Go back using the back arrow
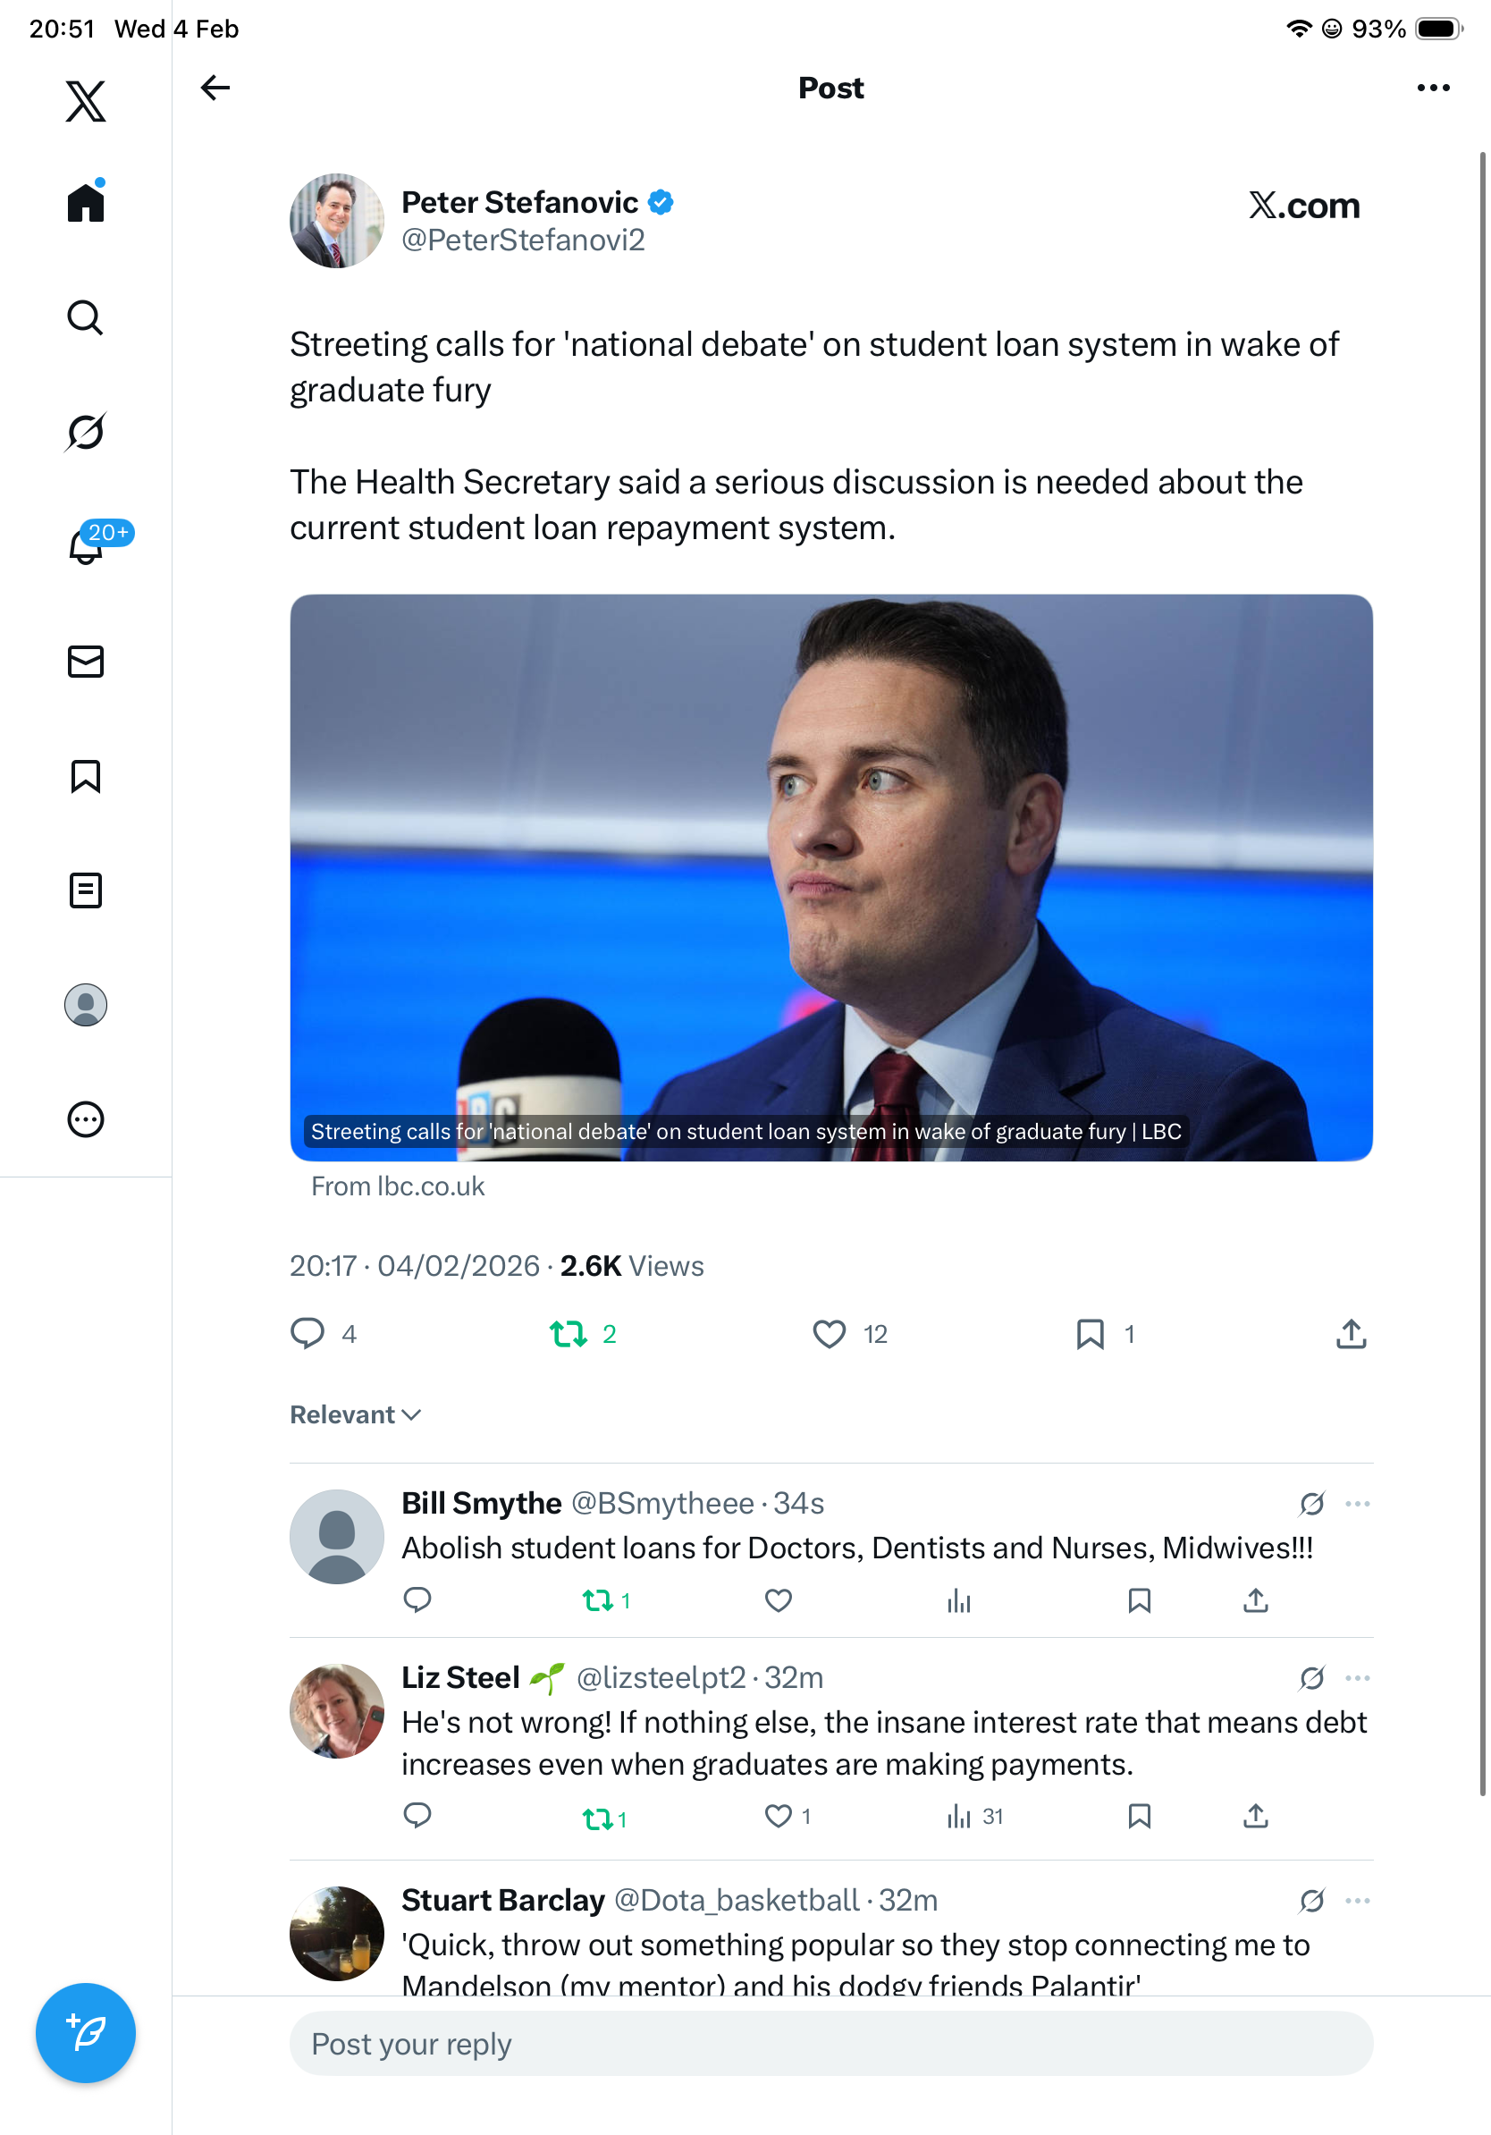The image size is (1491, 2135). point(215,88)
